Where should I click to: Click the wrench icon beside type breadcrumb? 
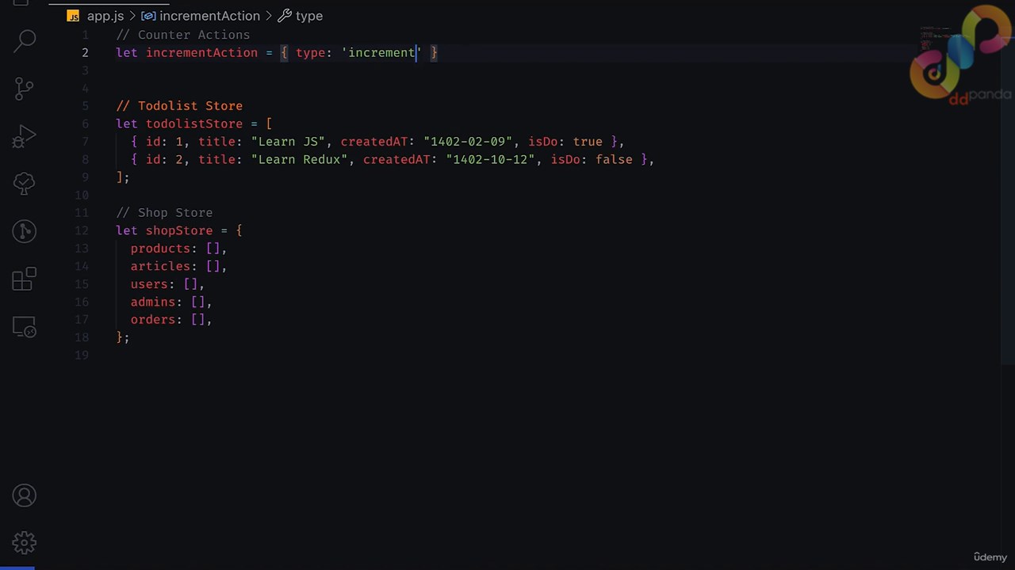coord(285,16)
